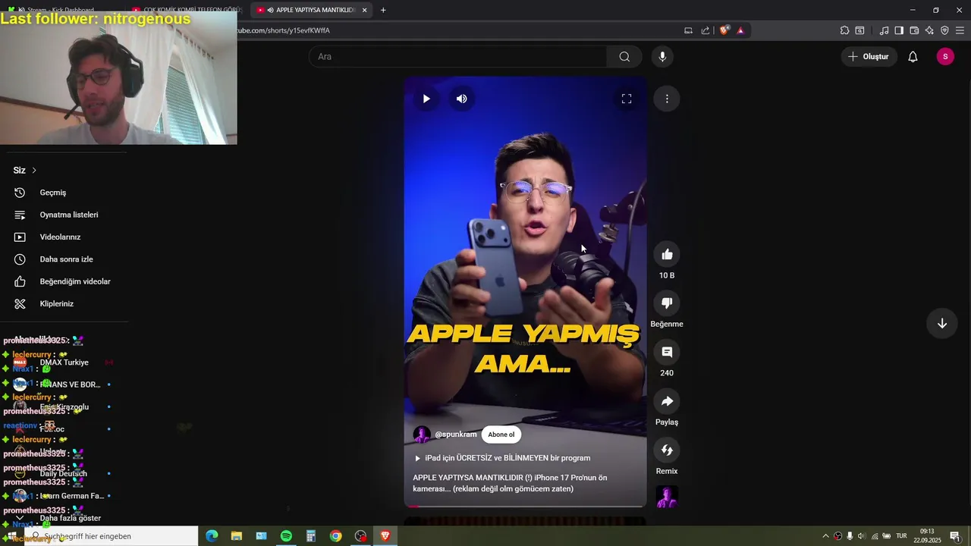Open Brave VPN shield icon
Viewport: 971px width, 546px height.
tap(944, 30)
